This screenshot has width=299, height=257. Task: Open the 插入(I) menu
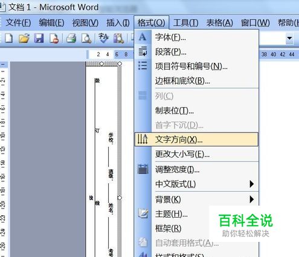pos(118,22)
